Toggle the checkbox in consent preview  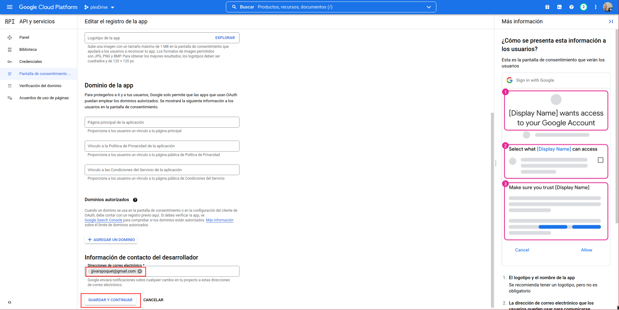(600, 160)
